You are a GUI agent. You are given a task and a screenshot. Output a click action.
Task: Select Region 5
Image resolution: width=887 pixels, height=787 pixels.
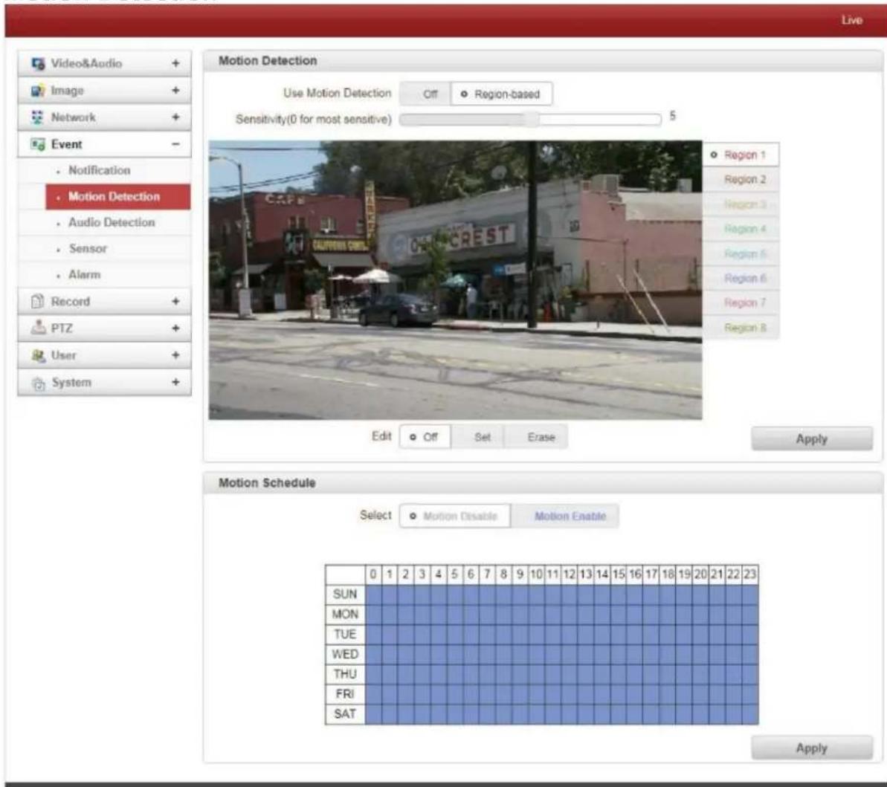pyautogui.click(x=741, y=254)
